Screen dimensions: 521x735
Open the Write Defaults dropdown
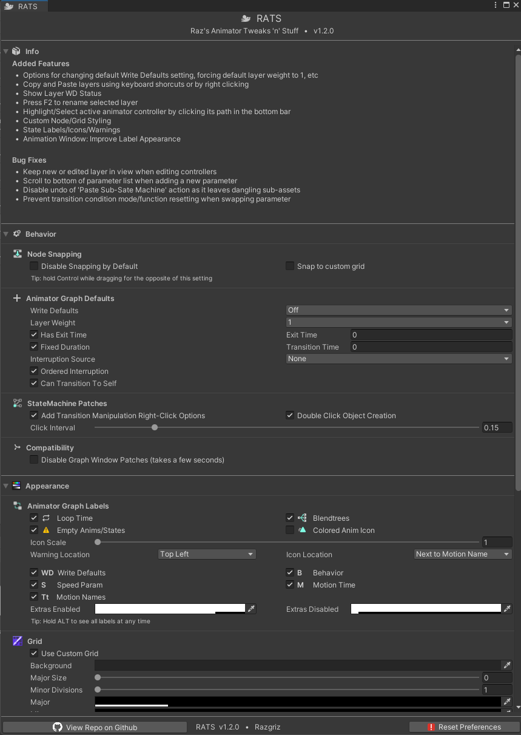tap(399, 310)
